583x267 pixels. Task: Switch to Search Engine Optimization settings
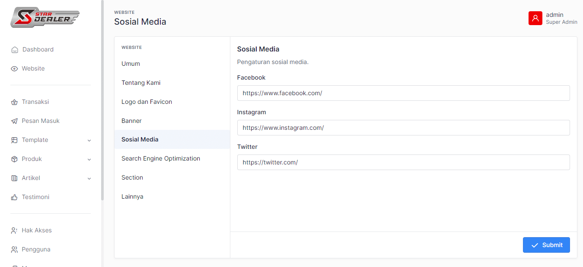(161, 158)
